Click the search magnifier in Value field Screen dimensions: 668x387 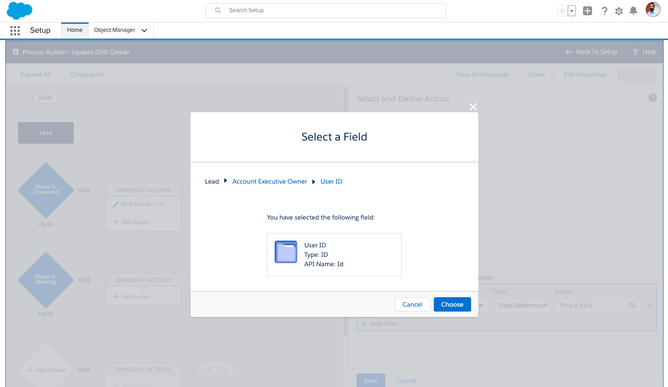pyautogui.click(x=632, y=306)
